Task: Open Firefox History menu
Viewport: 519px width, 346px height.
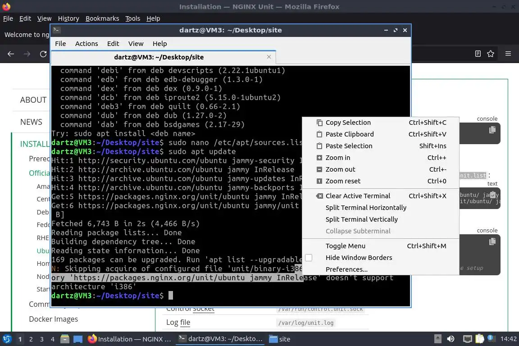Action: tap(68, 18)
